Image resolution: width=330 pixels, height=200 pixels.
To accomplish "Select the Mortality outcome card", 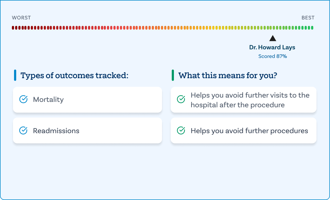I will pyautogui.click(x=87, y=99).
